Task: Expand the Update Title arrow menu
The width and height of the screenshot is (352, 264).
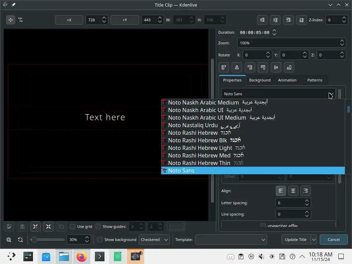Action: tap(314, 240)
